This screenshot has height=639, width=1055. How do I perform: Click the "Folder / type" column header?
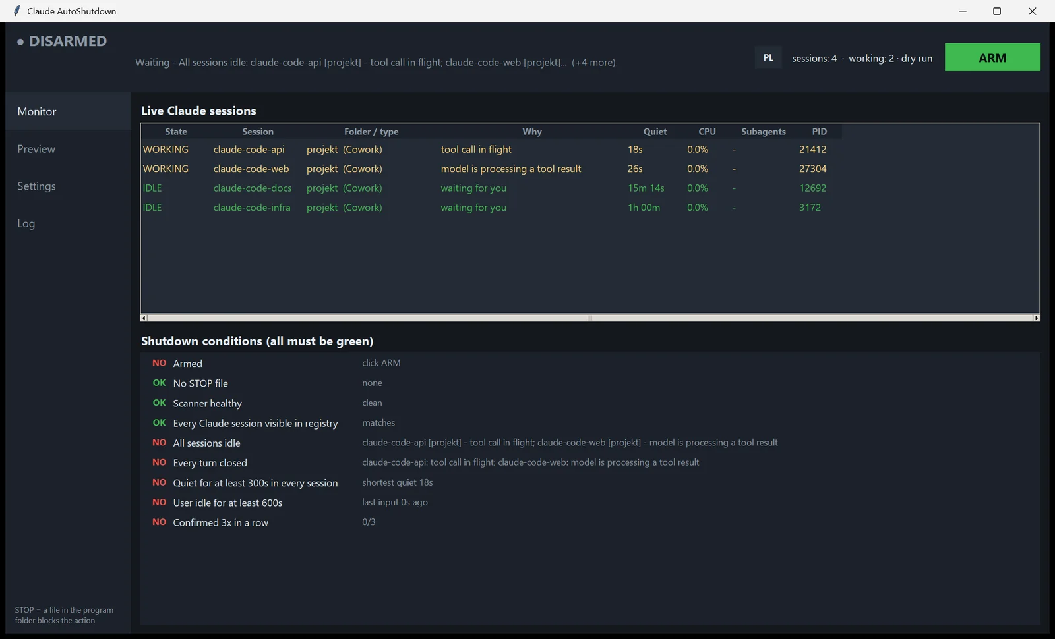point(371,132)
